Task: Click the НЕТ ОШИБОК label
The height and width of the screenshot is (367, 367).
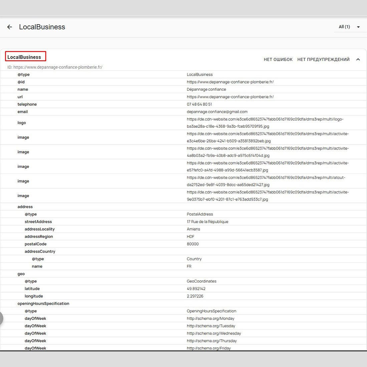Action: coord(278,59)
